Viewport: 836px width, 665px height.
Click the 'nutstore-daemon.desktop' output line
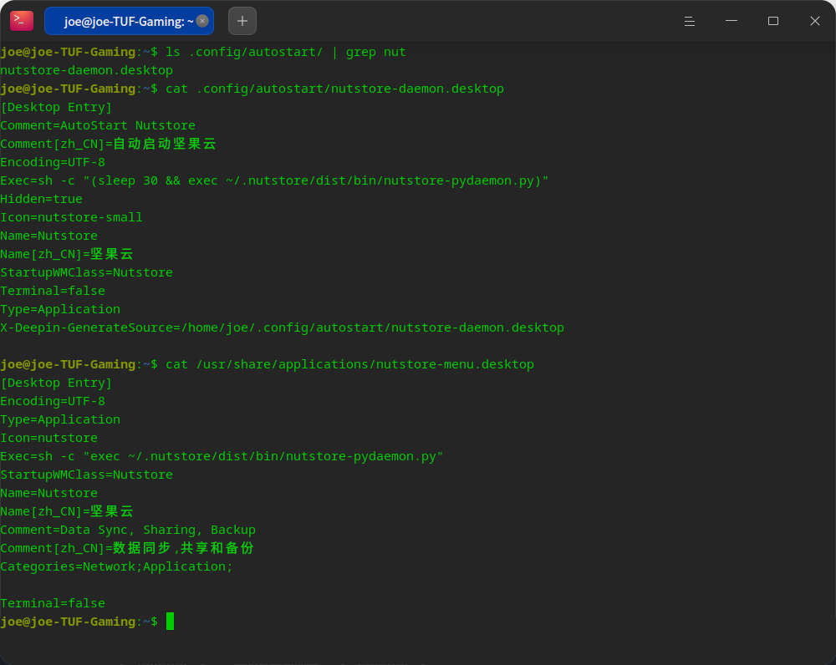(x=86, y=70)
